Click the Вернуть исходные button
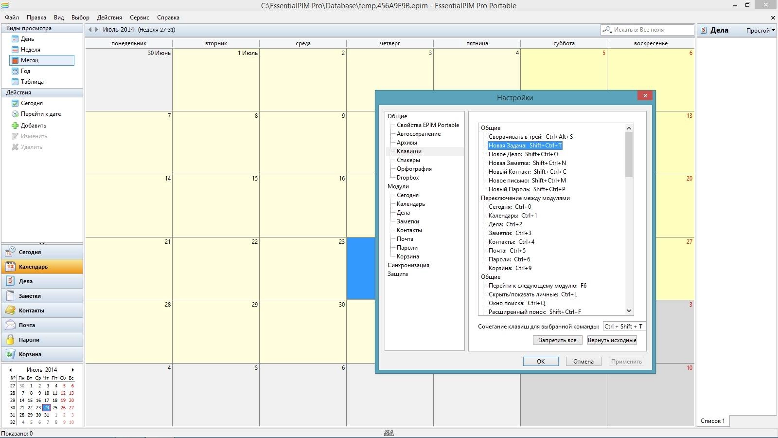Screen dimensions: 778x438 click(x=612, y=340)
